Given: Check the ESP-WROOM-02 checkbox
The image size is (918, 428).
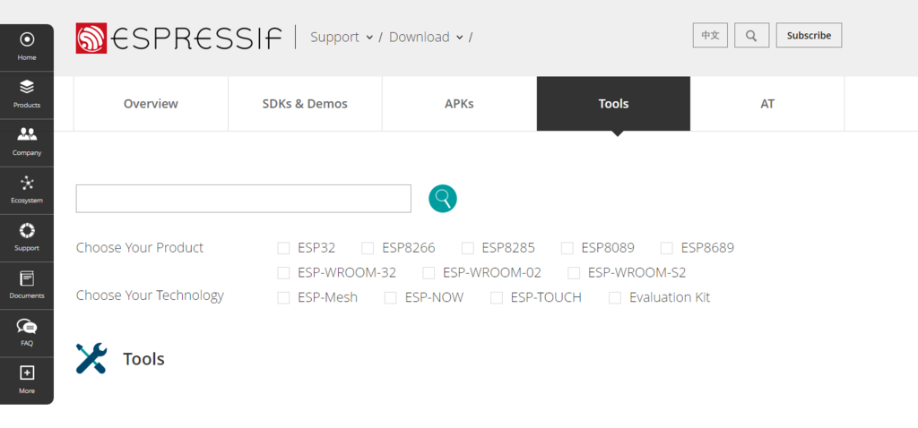Looking at the screenshot, I should (x=429, y=273).
